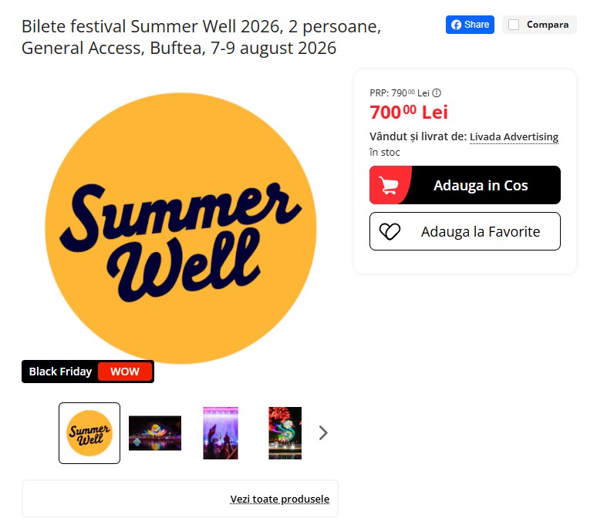Open Livada Advertising seller link
The height and width of the screenshot is (528, 597).
click(514, 136)
